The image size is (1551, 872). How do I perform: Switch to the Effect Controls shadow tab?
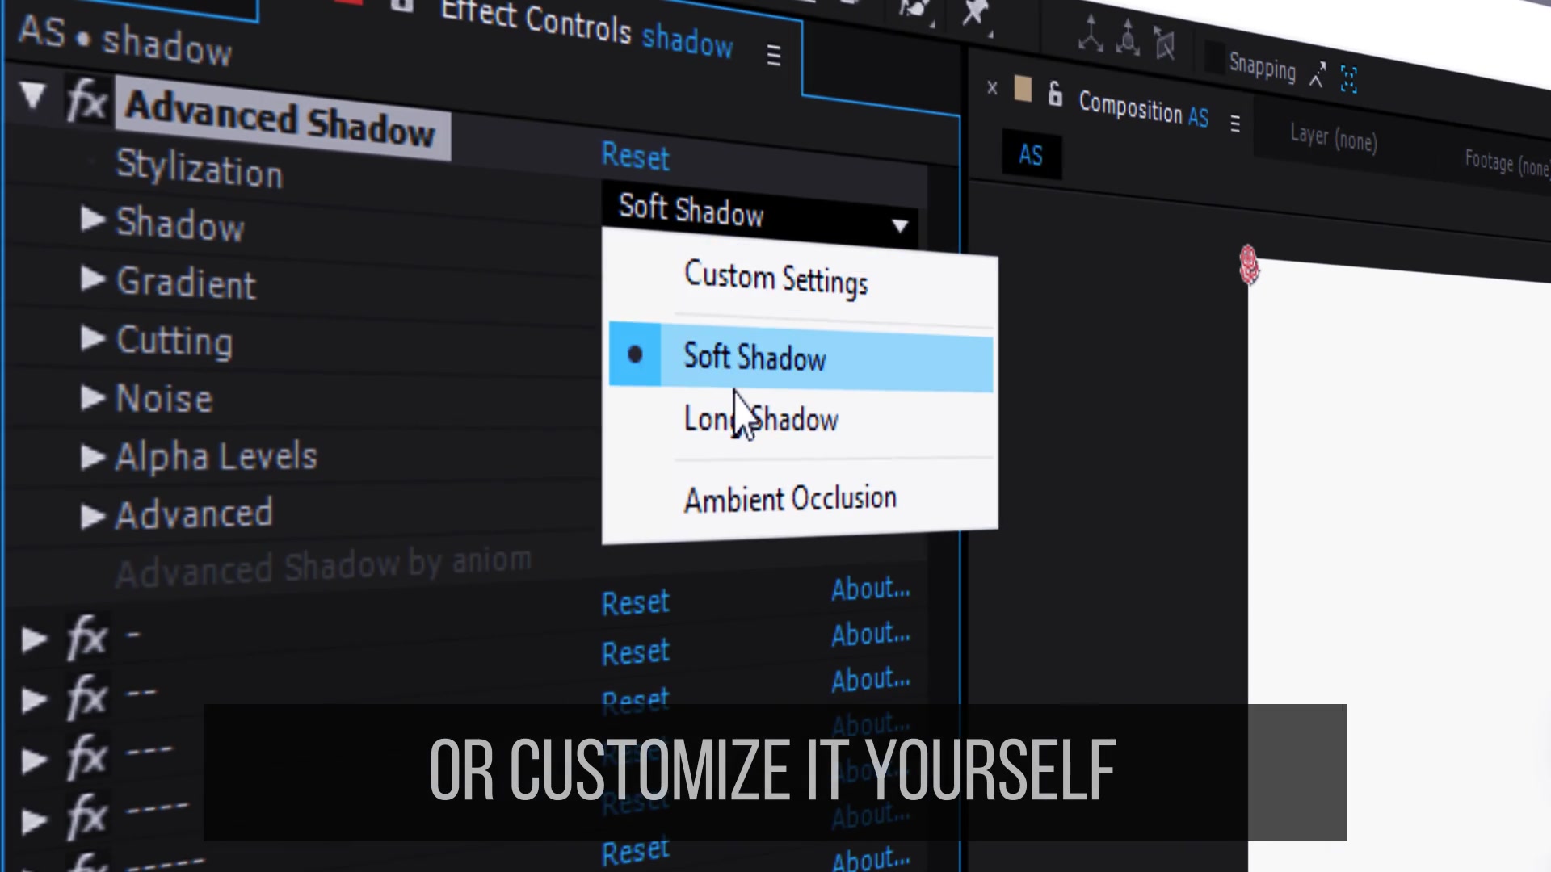click(x=586, y=28)
